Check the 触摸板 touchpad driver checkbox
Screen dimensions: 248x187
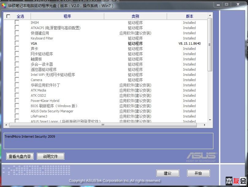17,59
